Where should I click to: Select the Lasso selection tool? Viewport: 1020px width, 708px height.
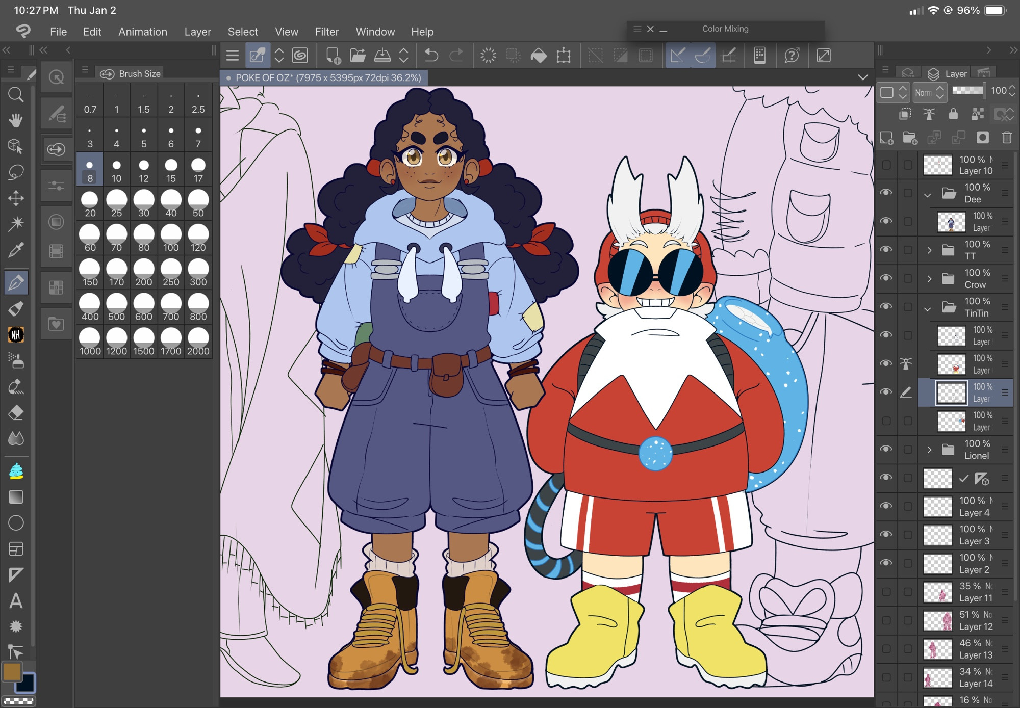tap(16, 172)
